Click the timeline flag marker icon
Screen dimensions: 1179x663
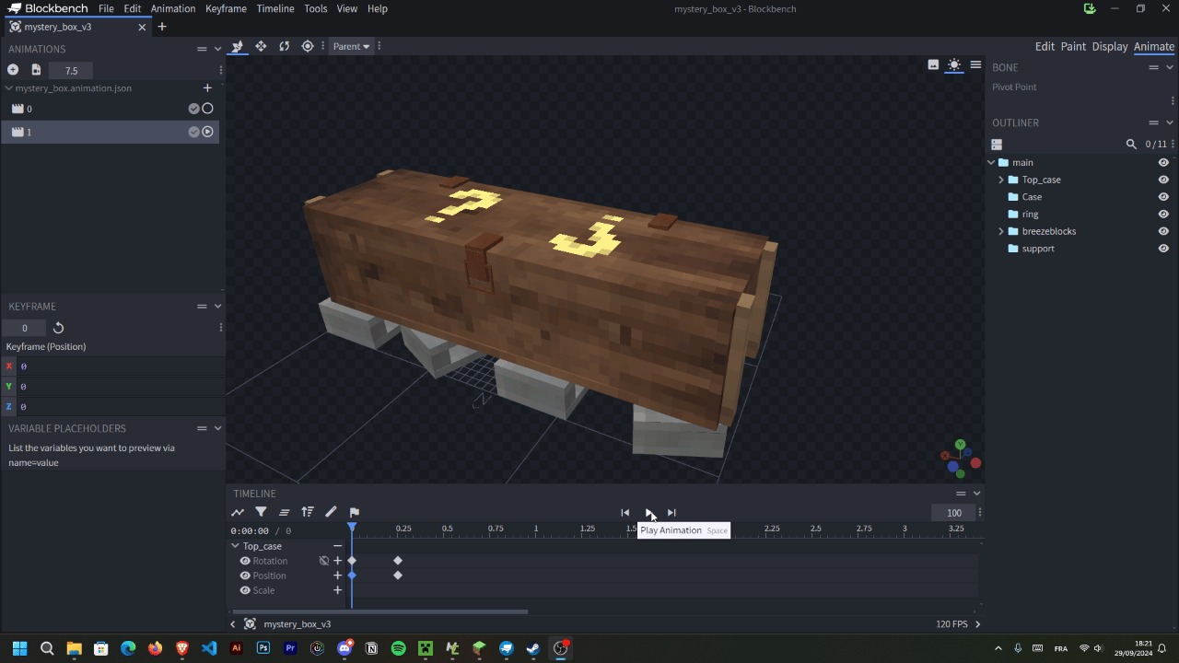pyautogui.click(x=355, y=512)
